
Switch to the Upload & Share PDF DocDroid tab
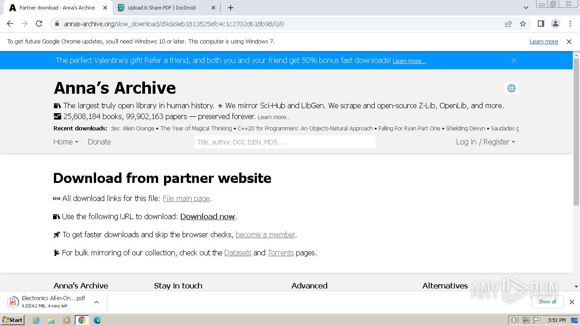coord(166,8)
